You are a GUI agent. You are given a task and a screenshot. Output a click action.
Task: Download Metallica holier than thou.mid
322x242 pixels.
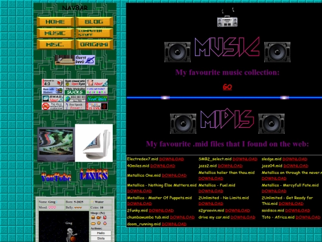pos(210,179)
